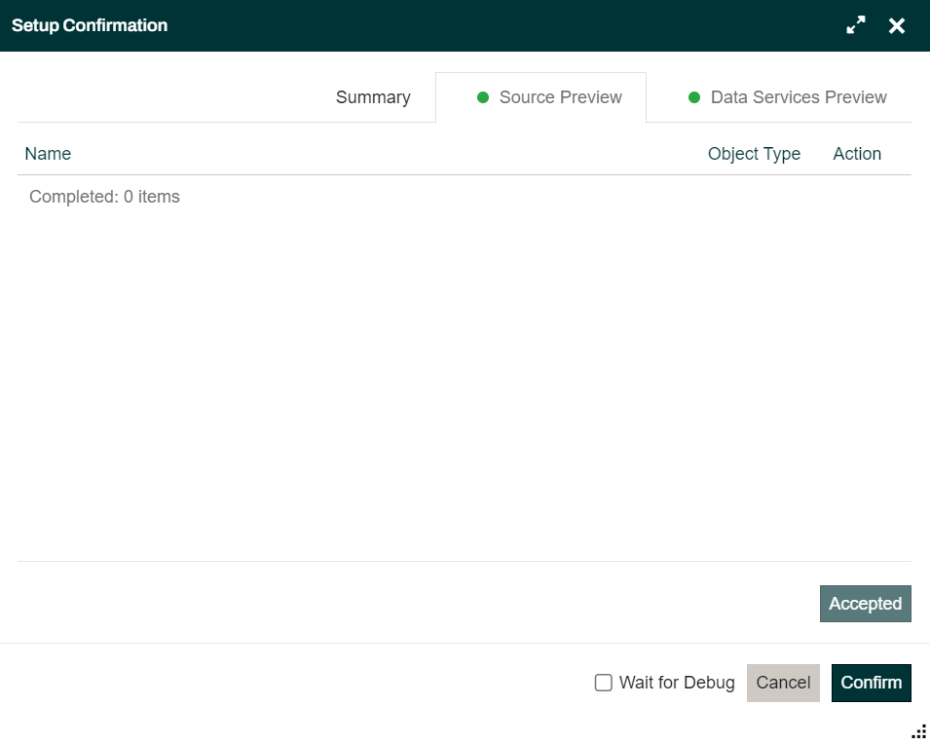
Task: Sort by the Name column header
Action: tap(47, 154)
